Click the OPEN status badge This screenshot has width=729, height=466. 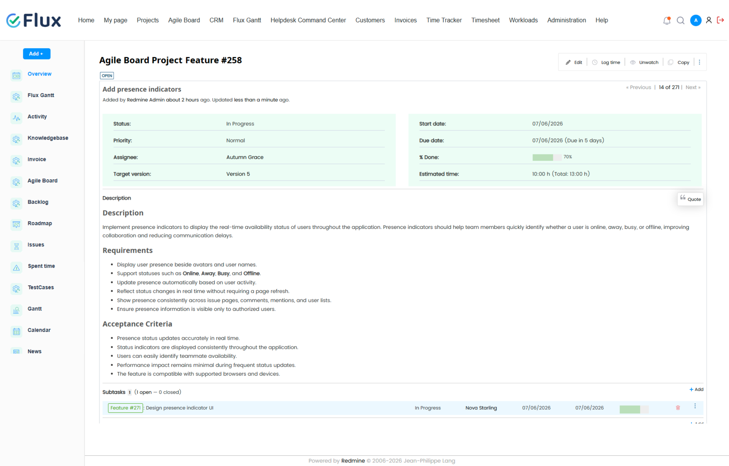[x=107, y=76]
